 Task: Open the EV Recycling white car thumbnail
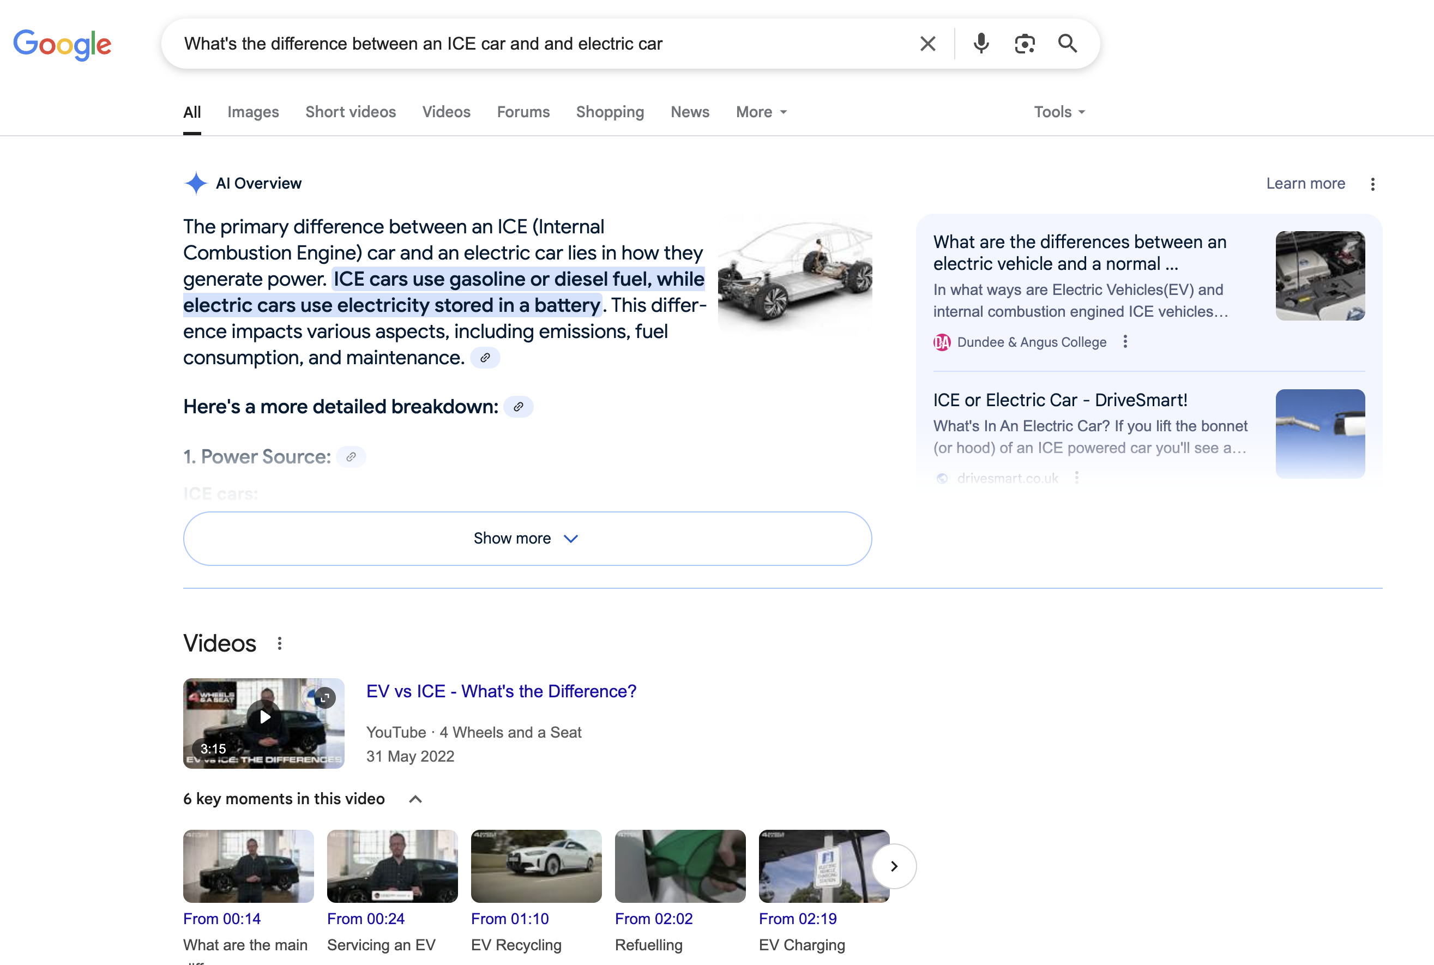pos(536,866)
